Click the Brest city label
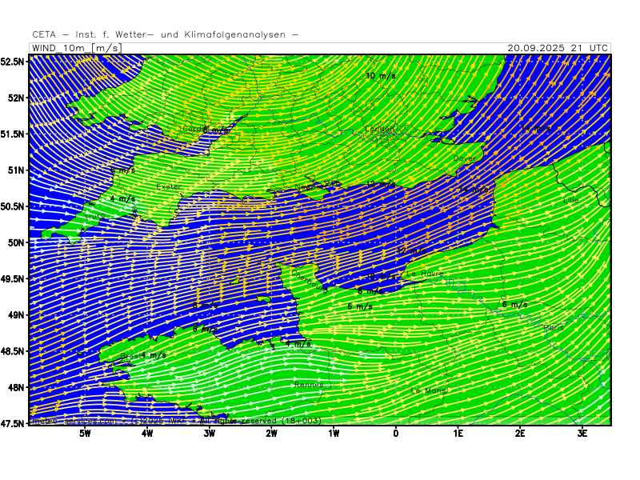 130,356
